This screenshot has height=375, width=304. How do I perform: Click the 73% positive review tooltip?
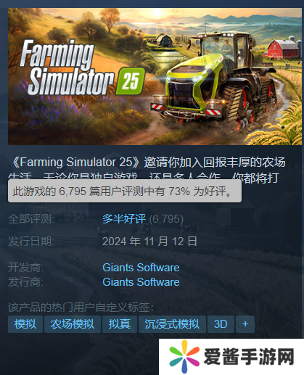(125, 191)
